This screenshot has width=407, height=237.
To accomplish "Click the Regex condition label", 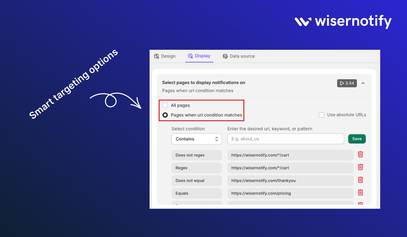I will pyautogui.click(x=197, y=168).
